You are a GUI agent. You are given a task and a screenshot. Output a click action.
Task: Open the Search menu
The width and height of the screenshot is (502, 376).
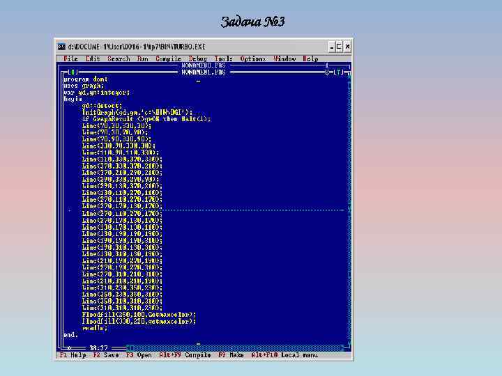coord(119,58)
